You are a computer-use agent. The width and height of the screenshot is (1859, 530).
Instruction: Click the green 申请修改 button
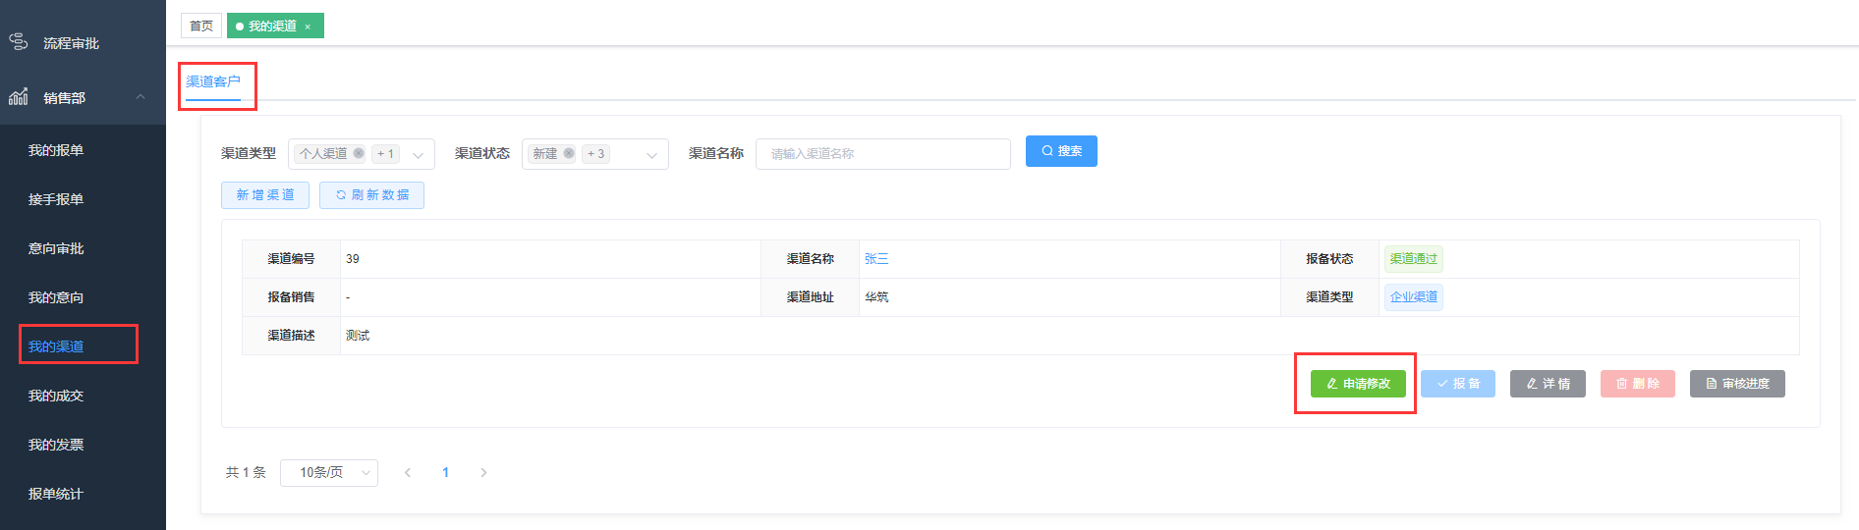1357,384
